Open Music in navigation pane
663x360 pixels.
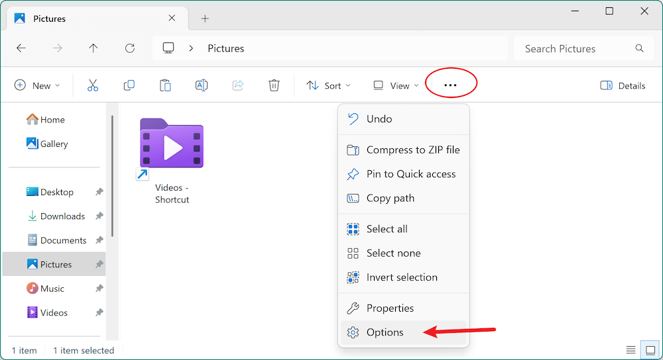[45, 289]
